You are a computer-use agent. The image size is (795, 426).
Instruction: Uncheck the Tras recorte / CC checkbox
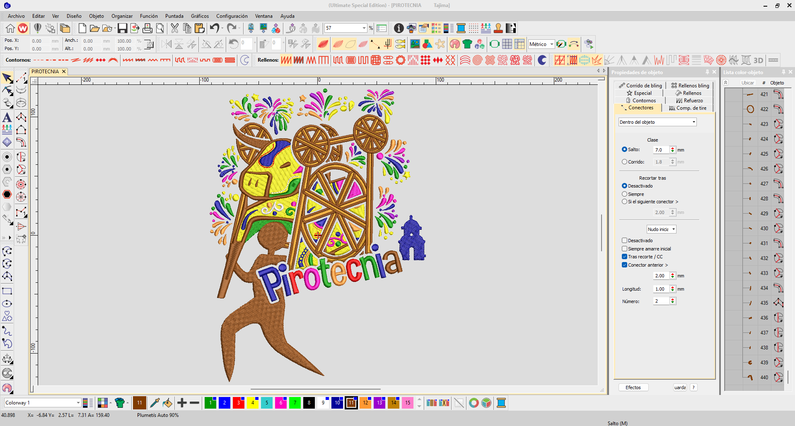(x=624, y=257)
